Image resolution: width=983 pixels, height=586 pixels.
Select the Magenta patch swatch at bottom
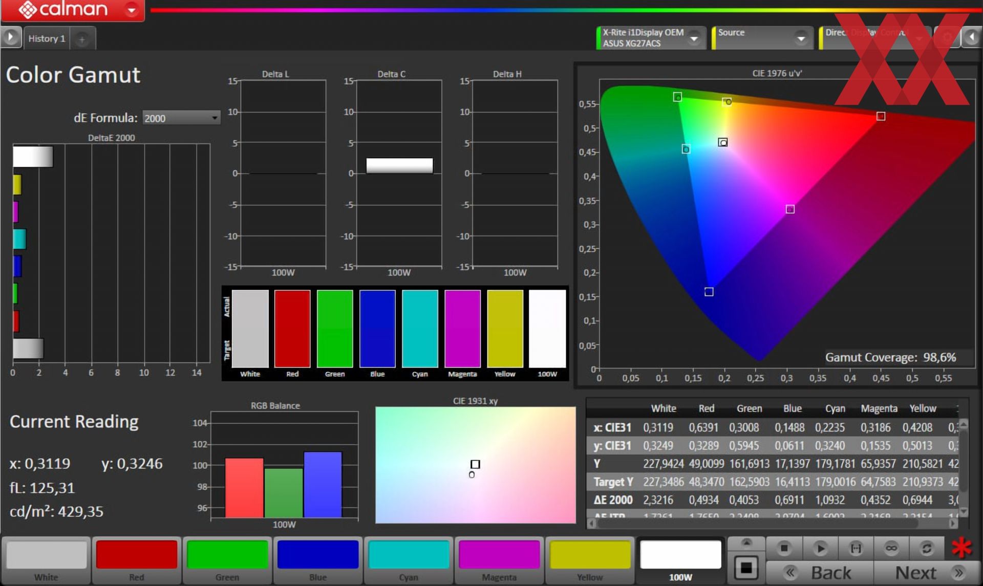(x=499, y=560)
